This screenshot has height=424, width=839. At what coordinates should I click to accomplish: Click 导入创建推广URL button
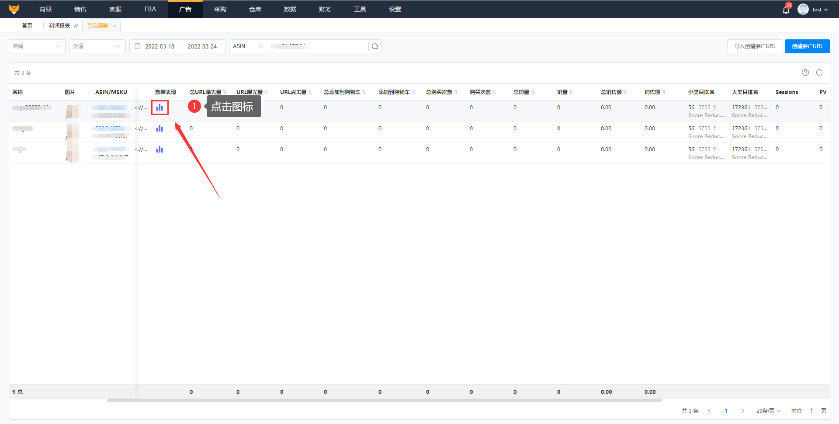pyautogui.click(x=755, y=46)
